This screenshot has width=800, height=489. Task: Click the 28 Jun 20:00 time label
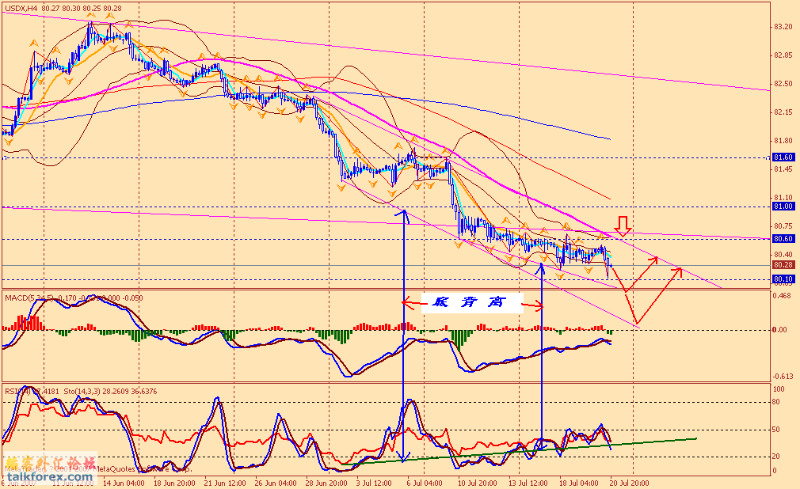click(x=326, y=483)
